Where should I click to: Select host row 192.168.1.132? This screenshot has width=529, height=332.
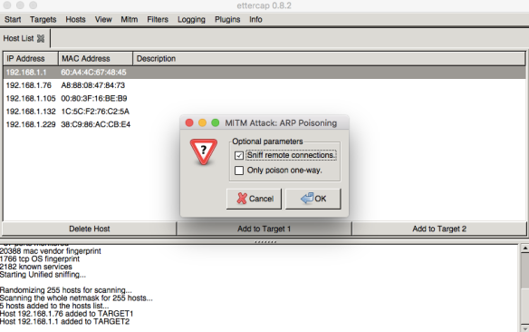point(264,112)
